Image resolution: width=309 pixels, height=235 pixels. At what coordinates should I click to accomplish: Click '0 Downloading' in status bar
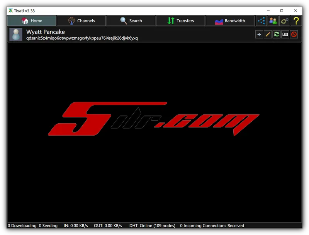click(22, 226)
